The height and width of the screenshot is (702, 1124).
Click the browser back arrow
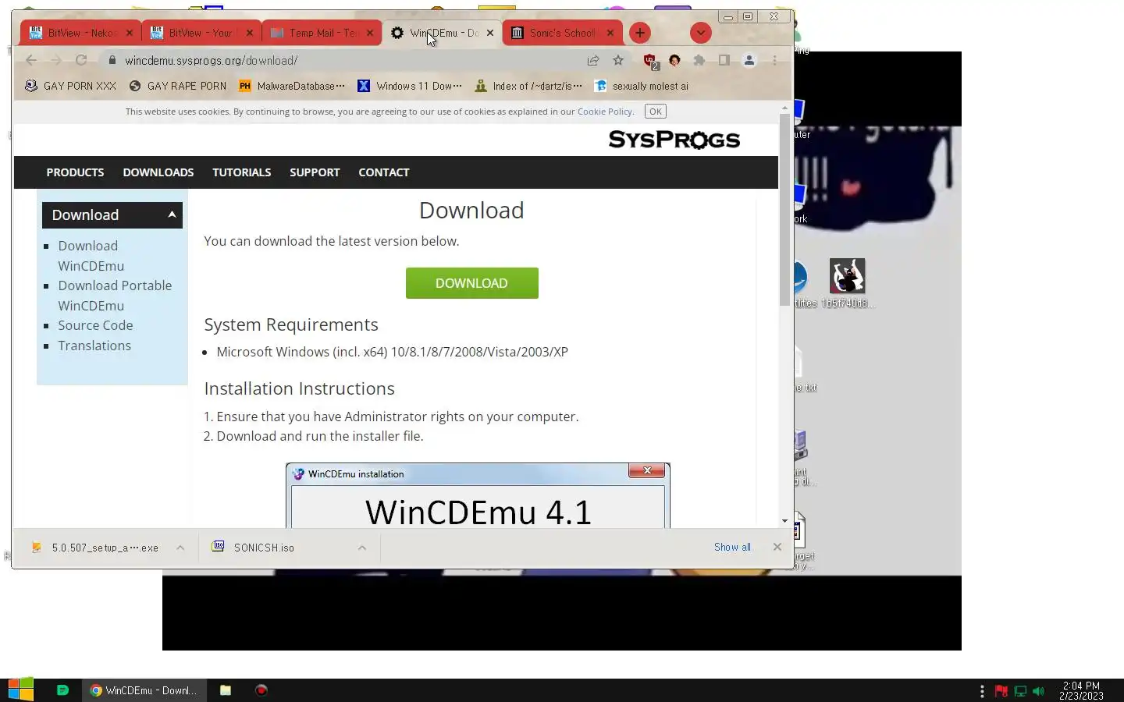[x=31, y=60]
